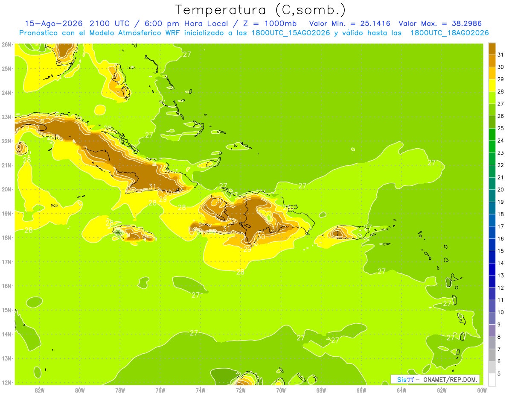The width and height of the screenshot is (512, 396).
Task: Click longitude axis label '70W'
Action: point(281,390)
